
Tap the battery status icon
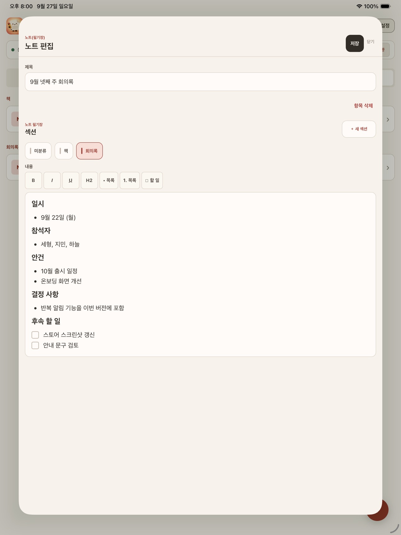pyautogui.click(x=385, y=6)
